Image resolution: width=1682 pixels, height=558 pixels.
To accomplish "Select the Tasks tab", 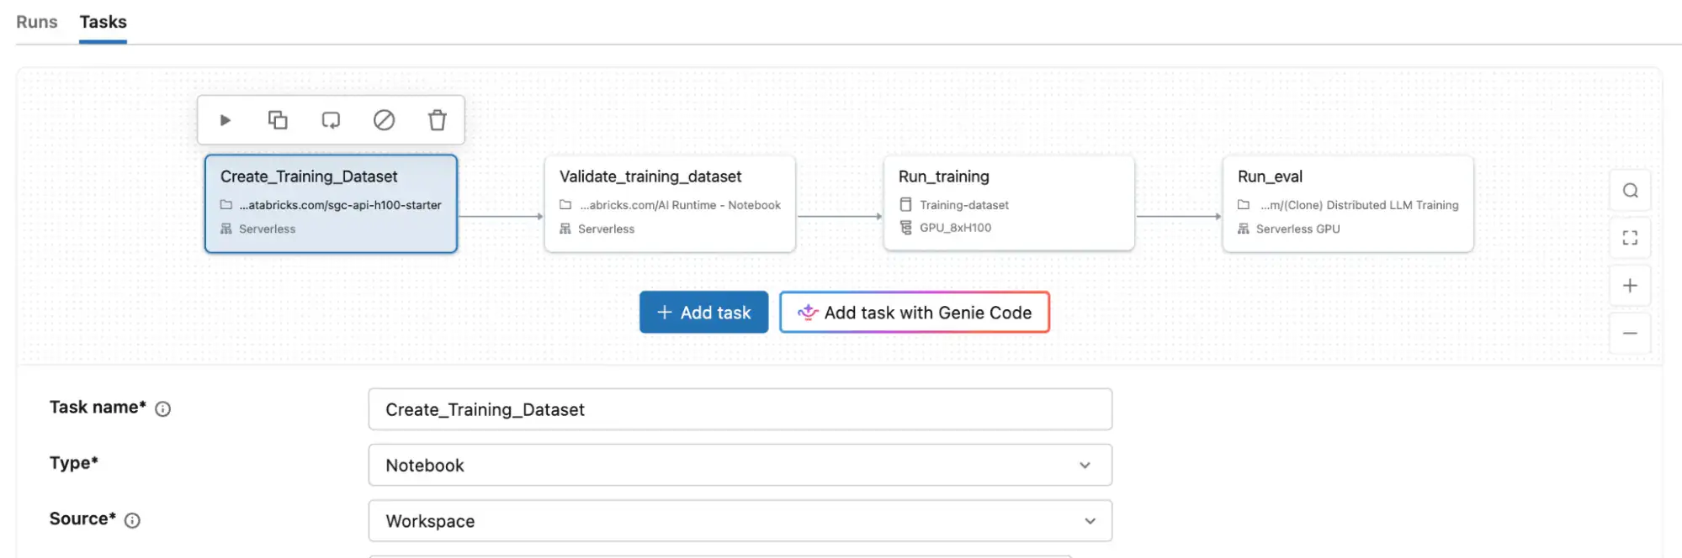I will click(103, 22).
